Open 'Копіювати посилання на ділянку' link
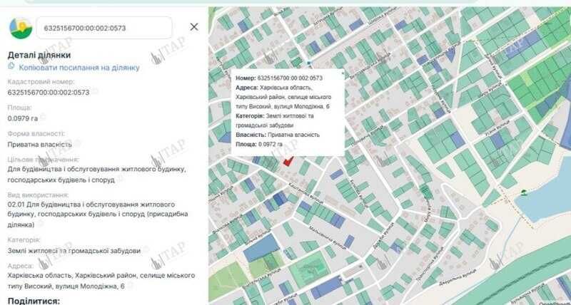571x305 pixels. 79,68
